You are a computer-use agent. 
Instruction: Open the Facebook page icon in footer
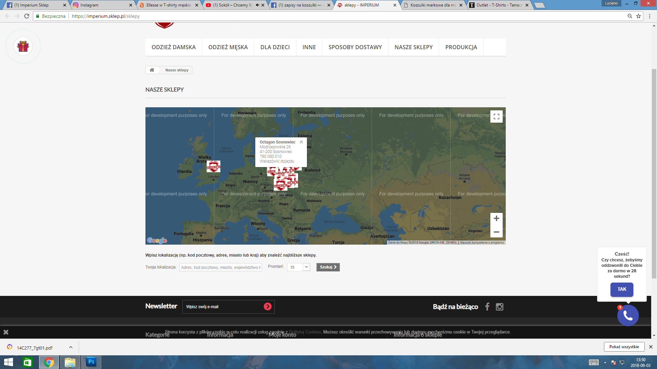point(487,307)
